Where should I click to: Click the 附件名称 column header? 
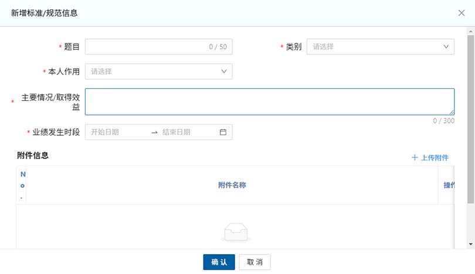coord(232,185)
